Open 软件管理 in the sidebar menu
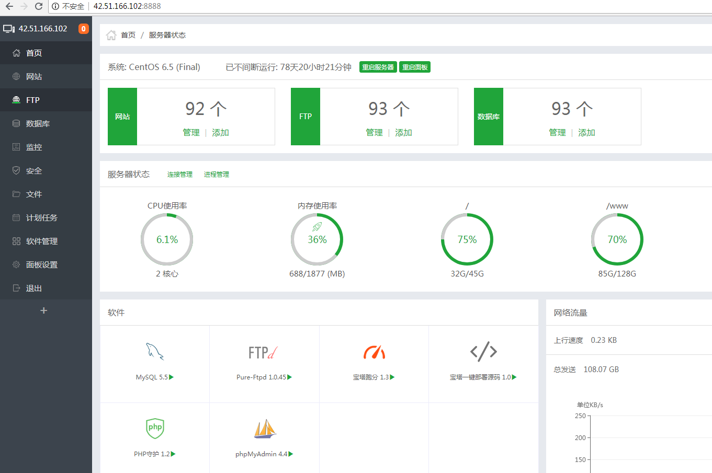 [x=46, y=241]
